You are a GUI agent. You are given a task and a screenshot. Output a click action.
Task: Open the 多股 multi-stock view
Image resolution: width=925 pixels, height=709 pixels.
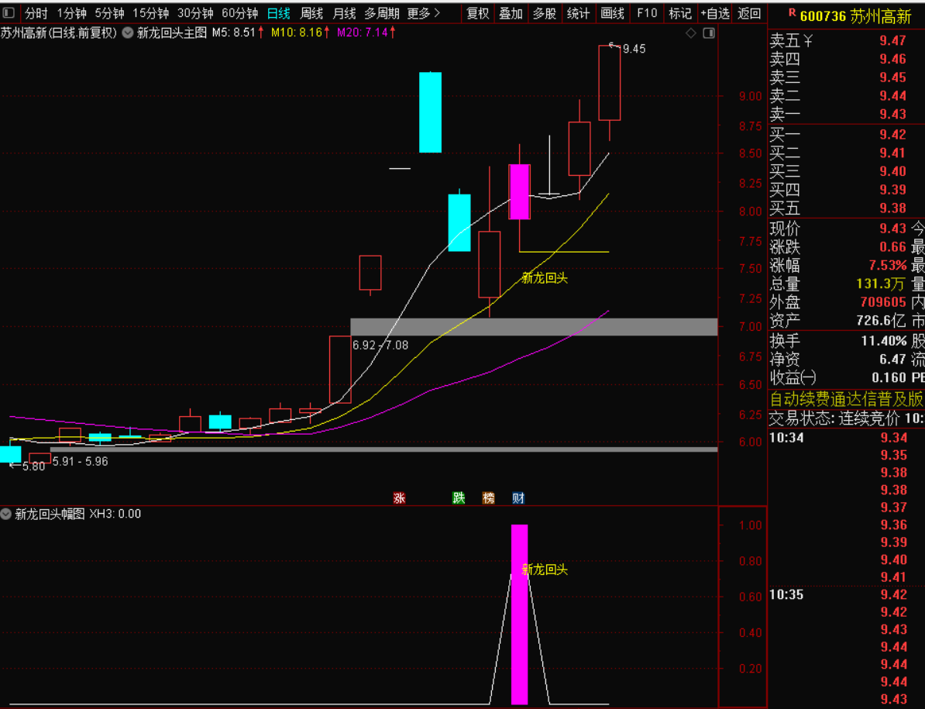click(x=545, y=13)
